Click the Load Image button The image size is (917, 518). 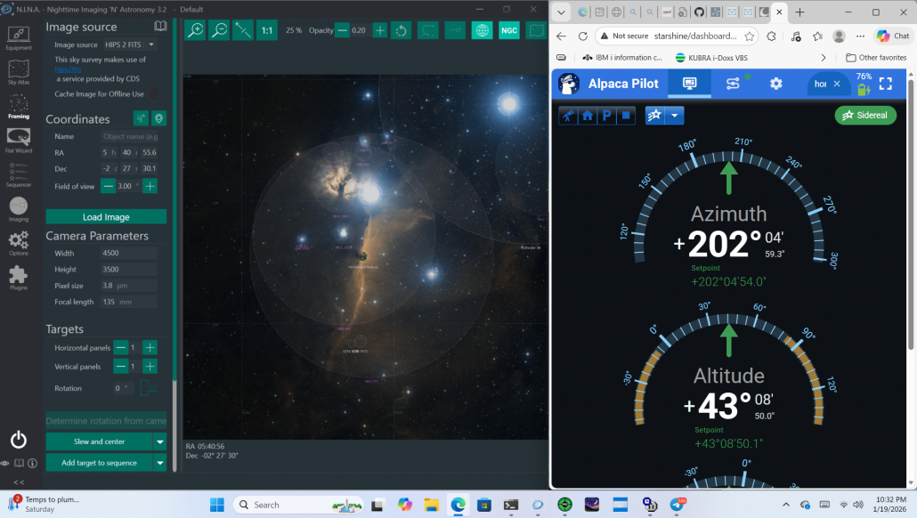[106, 216]
